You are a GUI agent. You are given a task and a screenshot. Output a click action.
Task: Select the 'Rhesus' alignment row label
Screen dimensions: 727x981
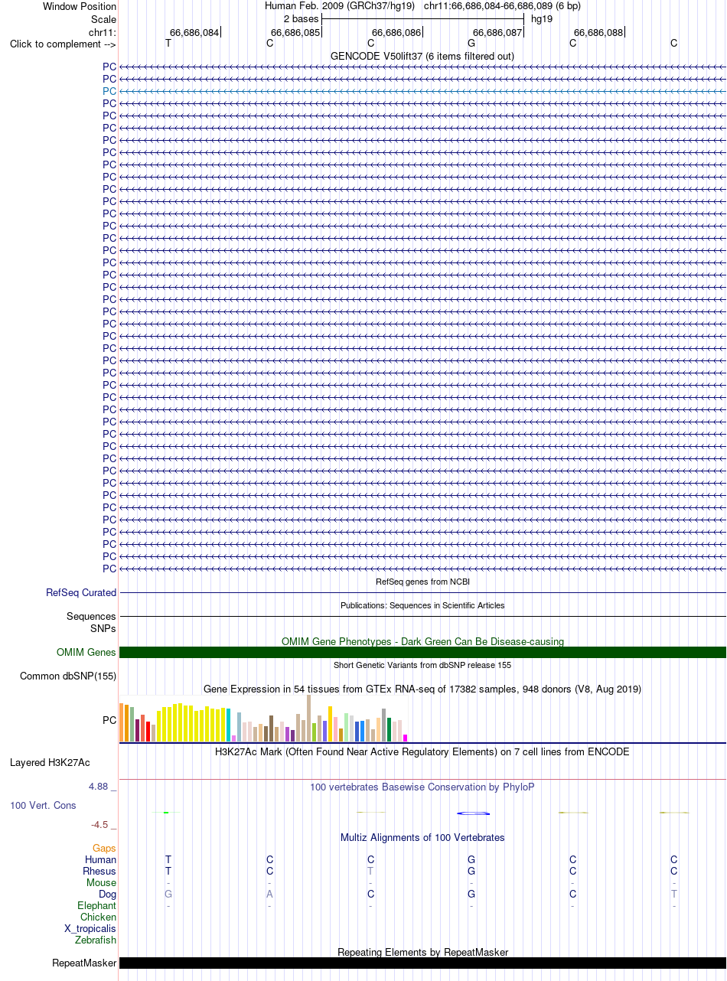pos(99,872)
